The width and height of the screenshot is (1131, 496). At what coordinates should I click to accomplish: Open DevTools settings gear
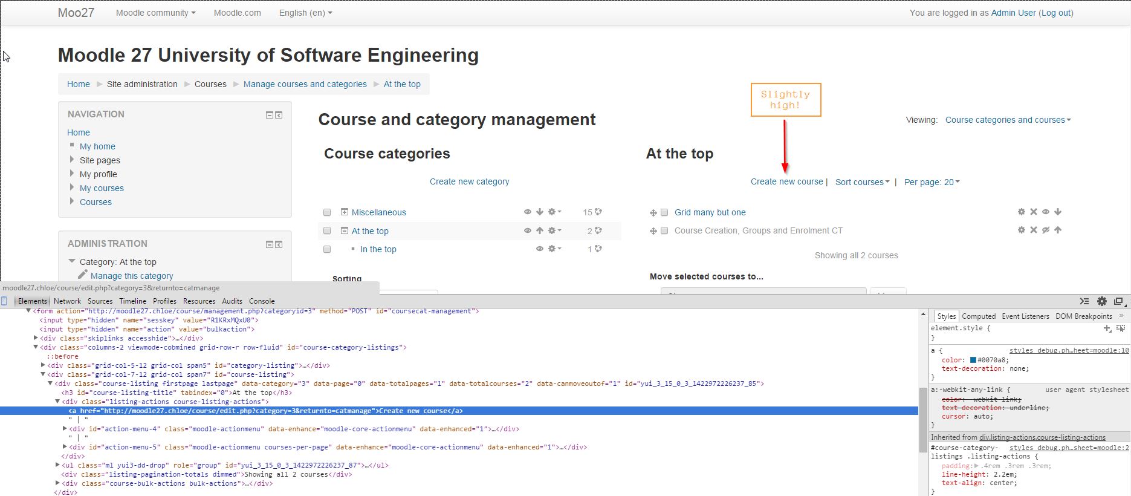[1102, 301]
